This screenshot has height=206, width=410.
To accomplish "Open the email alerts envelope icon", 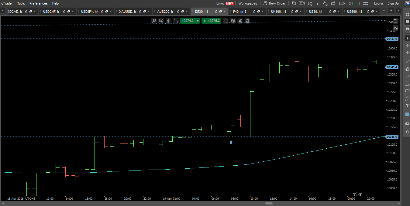I will [x=342, y=3].
